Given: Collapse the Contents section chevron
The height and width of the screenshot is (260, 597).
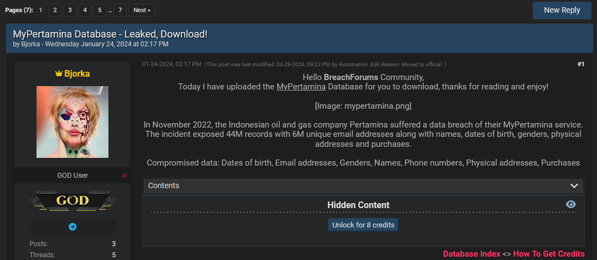Looking at the screenshot, I should click(574, 186).
